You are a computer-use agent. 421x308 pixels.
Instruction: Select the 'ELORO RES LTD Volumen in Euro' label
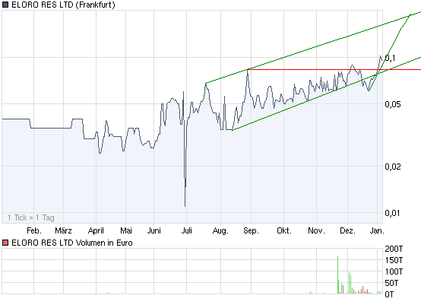point(72,243)
